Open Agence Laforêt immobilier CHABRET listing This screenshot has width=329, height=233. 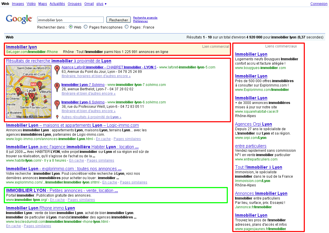click(109, 67)
